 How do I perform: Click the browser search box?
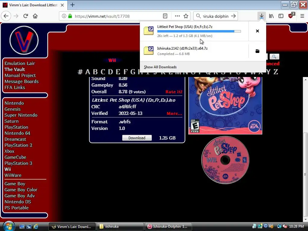tap(215, 16)
